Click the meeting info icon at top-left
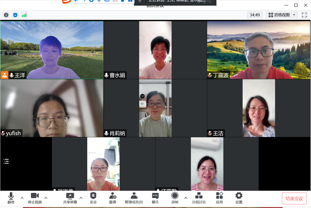 (x=6, y=15)
